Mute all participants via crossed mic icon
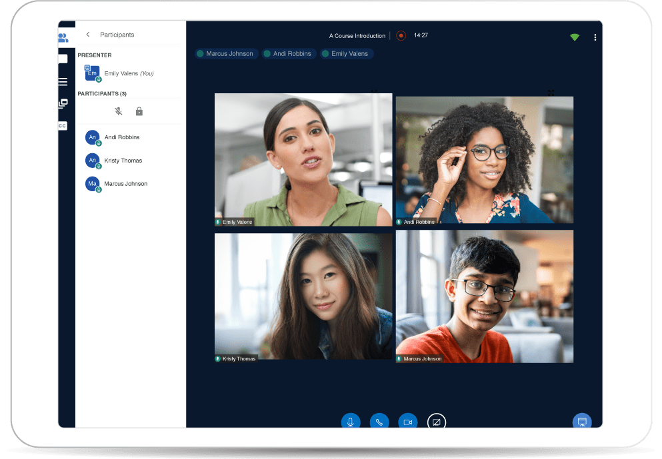The height and width of the screenshot is (459, 662). [x=119, y=111]
